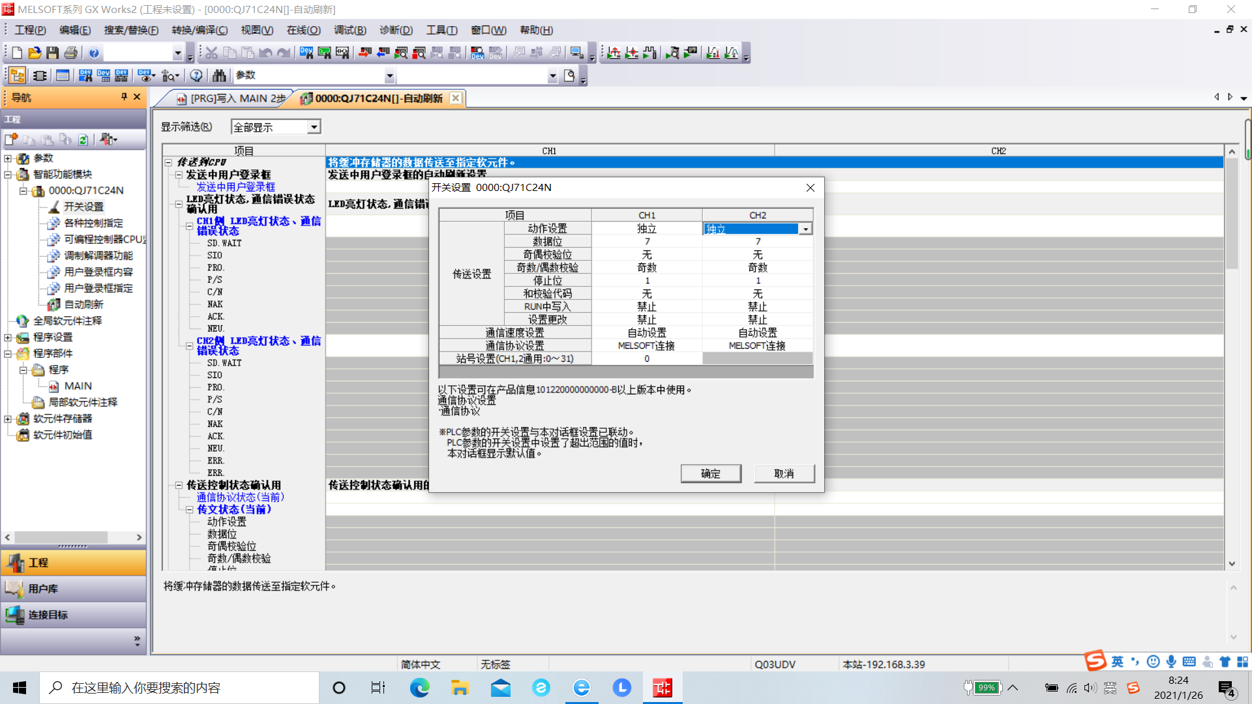Viewport: 1252px width, 704px height.
Task: Click the New project icon
Action: point(18,53)
